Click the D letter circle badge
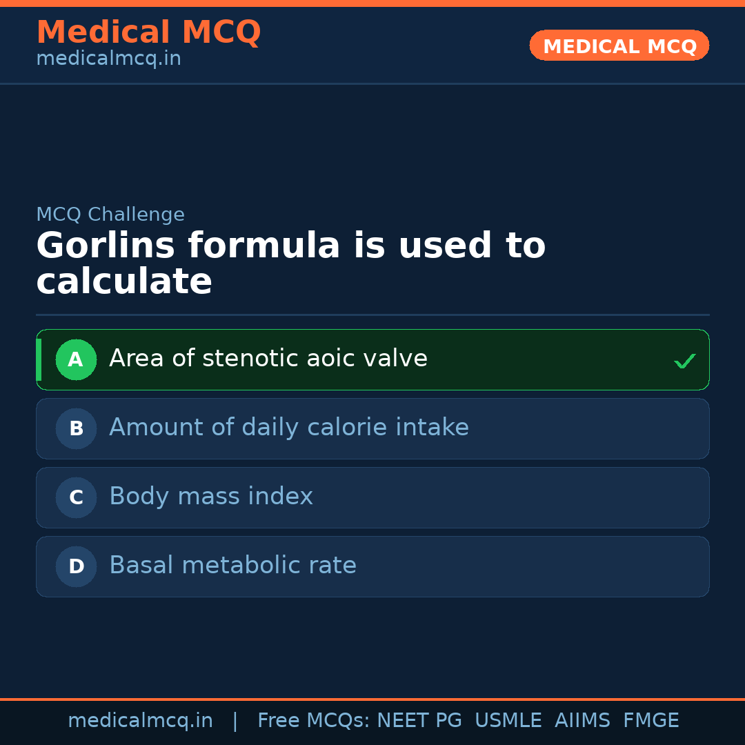The height and width of the screenshot is (745, 745). pos(76,566)
